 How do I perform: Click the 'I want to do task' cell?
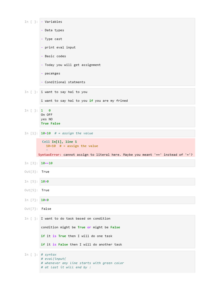point(117,231)
